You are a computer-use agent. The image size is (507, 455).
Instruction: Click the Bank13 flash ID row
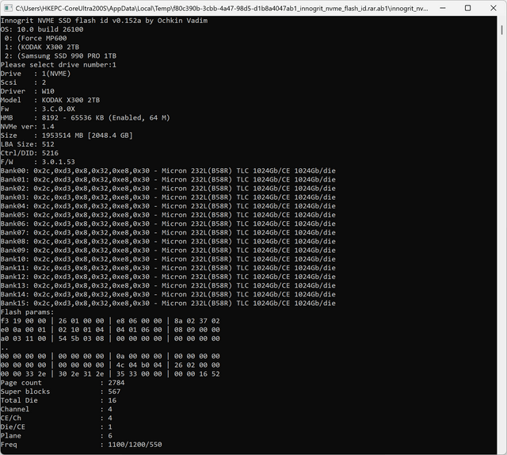pos(168,285)
